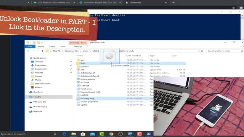Select the sqlite3 file

click(x=84, y=105)
